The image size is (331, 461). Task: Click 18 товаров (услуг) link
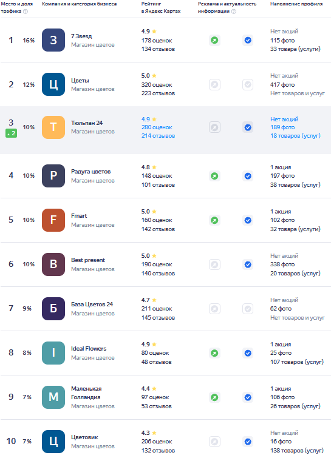click(x=295, y=136)
